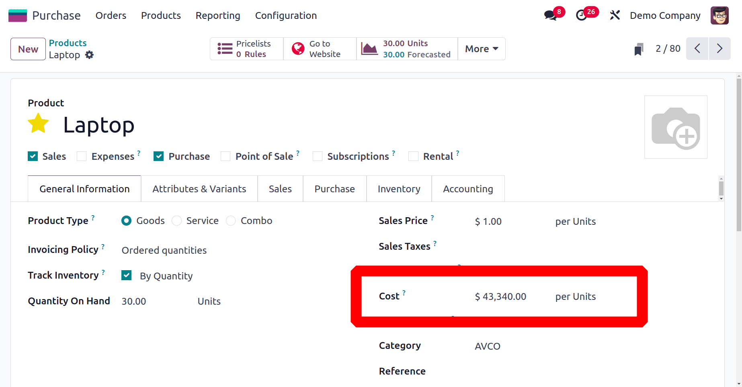Switch company via Demo Company
Viewport: 742px width, 387px height.
click(x=665, y=16)
